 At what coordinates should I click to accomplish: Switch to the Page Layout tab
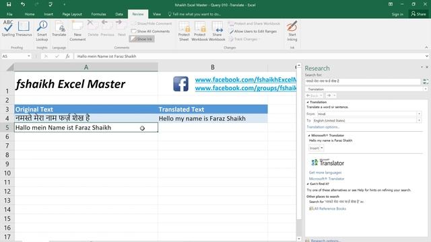click(72, 14)
